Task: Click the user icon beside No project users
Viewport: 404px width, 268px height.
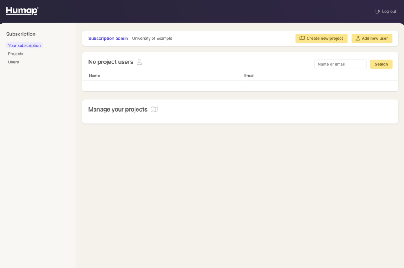Action: tap(139, 62)
